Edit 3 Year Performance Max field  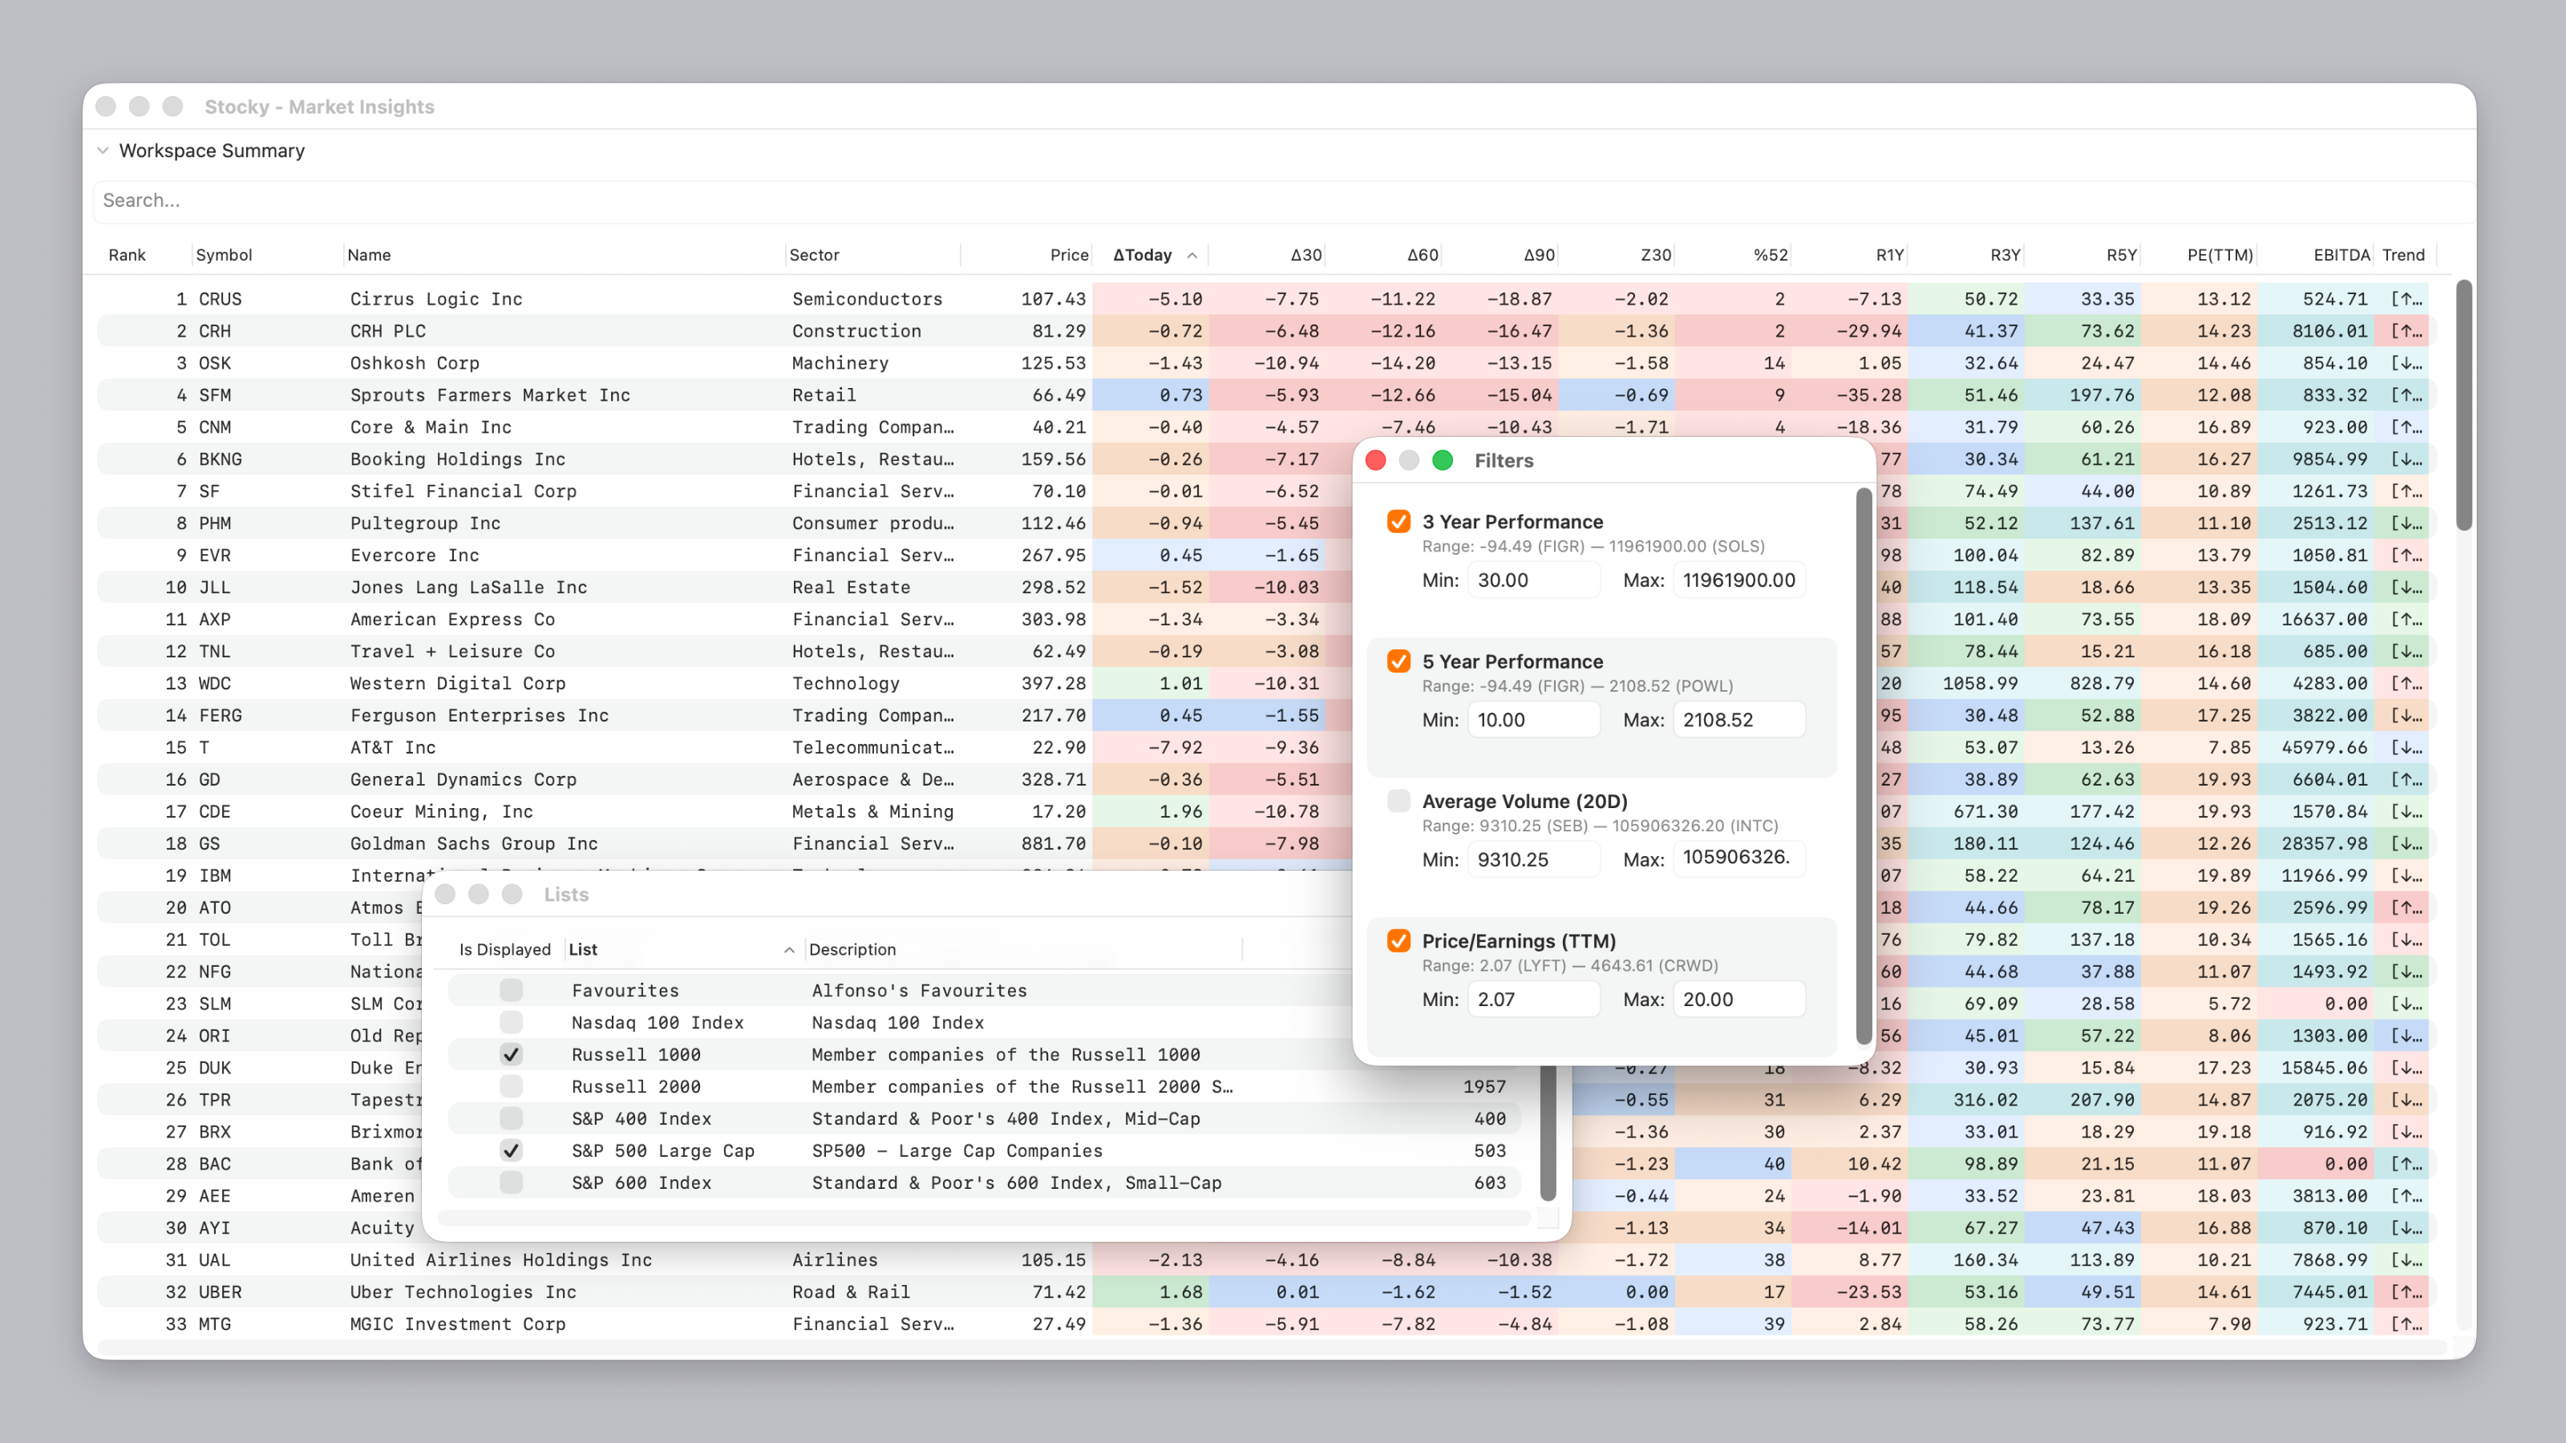pyautogui.click(x=1739, y=580)
